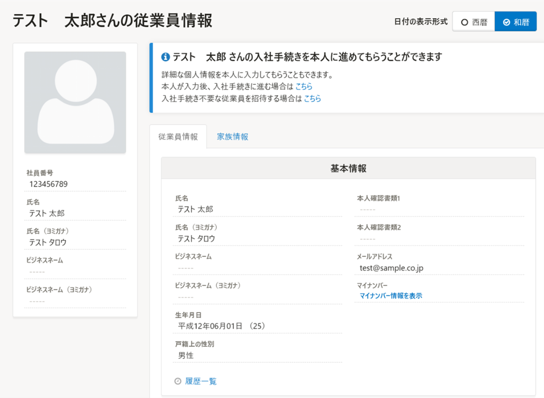Click the 基本情報 section header
544x398 pixels.
click(348, 168)
